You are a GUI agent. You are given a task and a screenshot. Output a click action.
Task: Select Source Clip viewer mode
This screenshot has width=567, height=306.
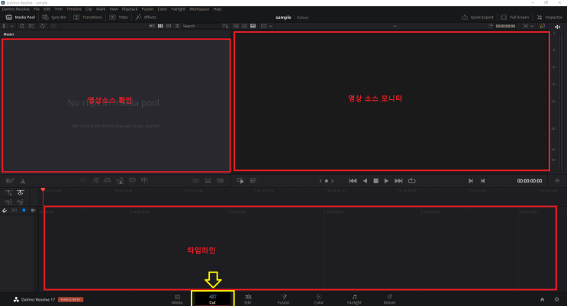236,26
